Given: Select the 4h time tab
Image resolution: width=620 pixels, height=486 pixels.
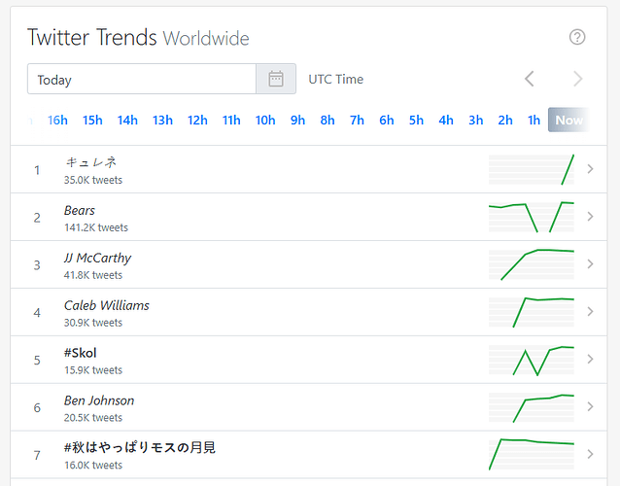Looking at the screenshot, I should click(x=446, y=120).
